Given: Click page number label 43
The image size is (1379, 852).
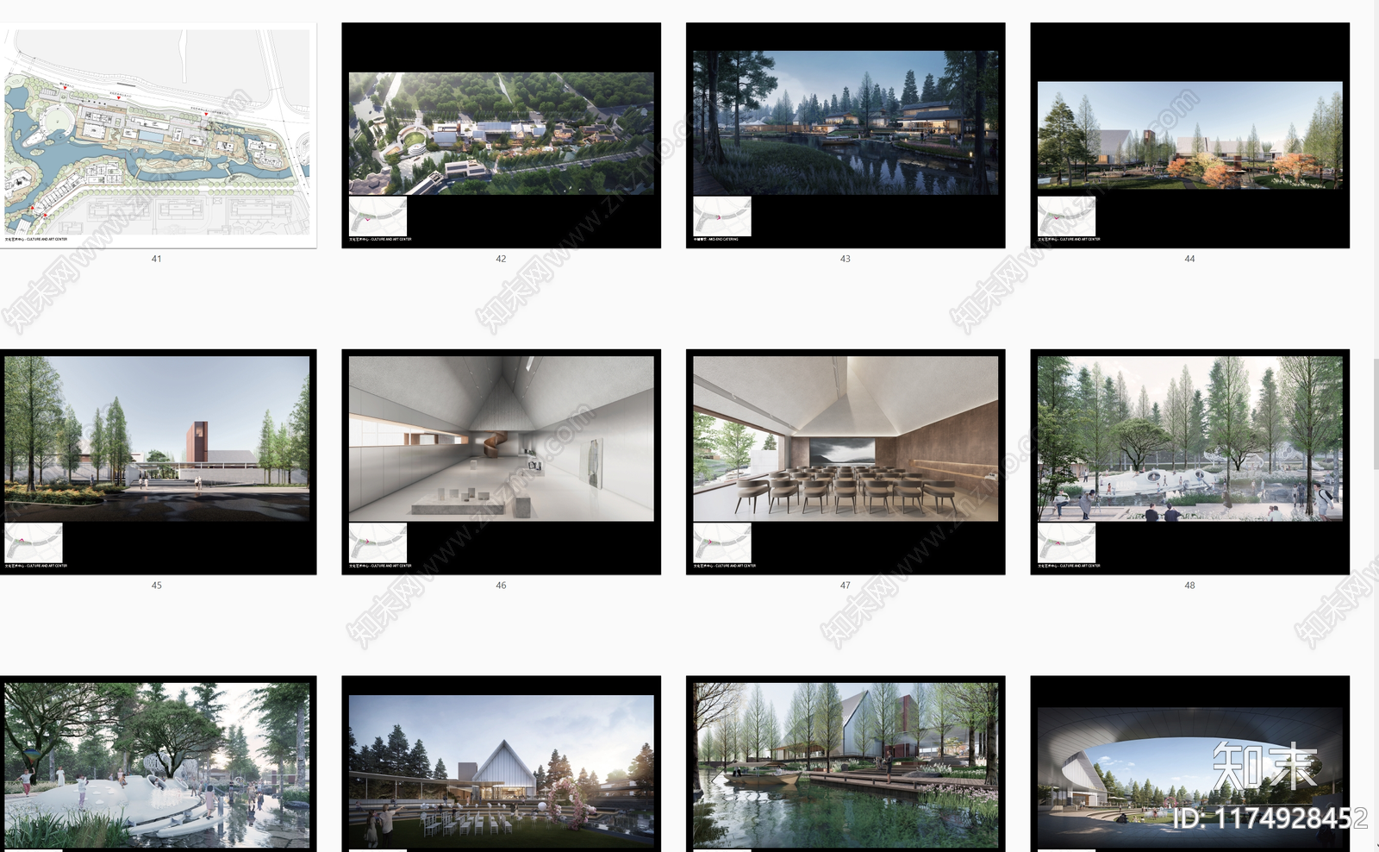Looking at the screenshot, I should tap(845, 259).
